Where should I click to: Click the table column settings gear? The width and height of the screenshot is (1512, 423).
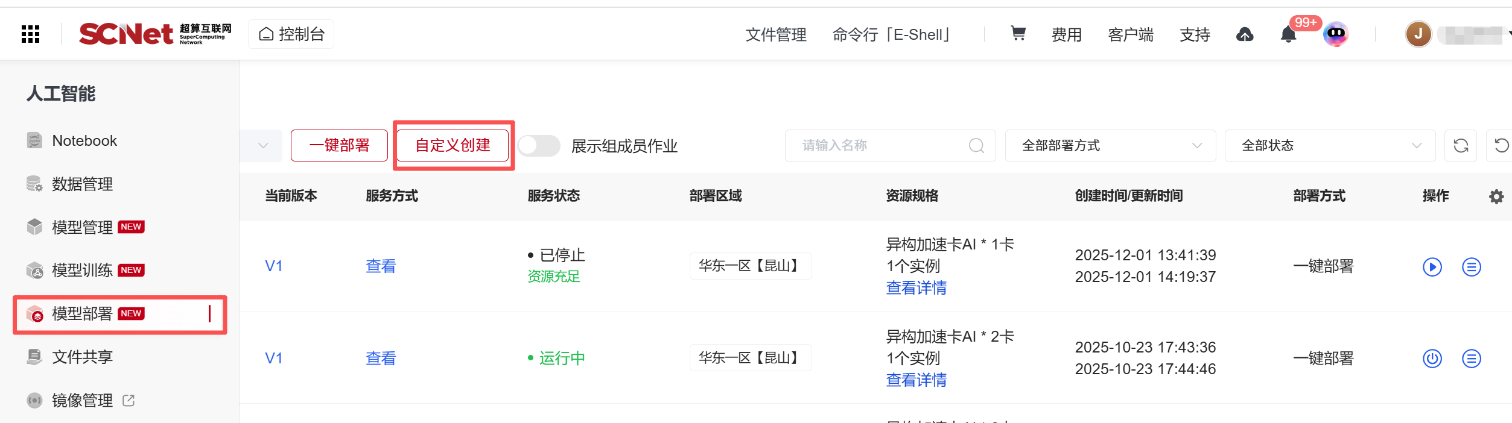(x=1496, y=196)
